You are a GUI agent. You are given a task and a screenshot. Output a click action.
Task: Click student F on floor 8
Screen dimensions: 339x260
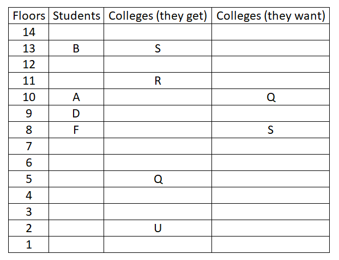coord(76,130)
